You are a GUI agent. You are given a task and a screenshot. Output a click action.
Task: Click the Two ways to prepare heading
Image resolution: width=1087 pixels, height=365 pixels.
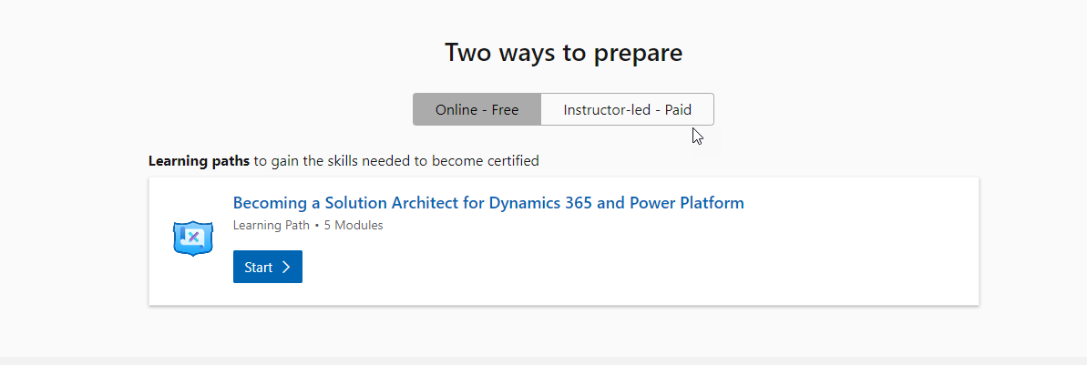(564, 53)
